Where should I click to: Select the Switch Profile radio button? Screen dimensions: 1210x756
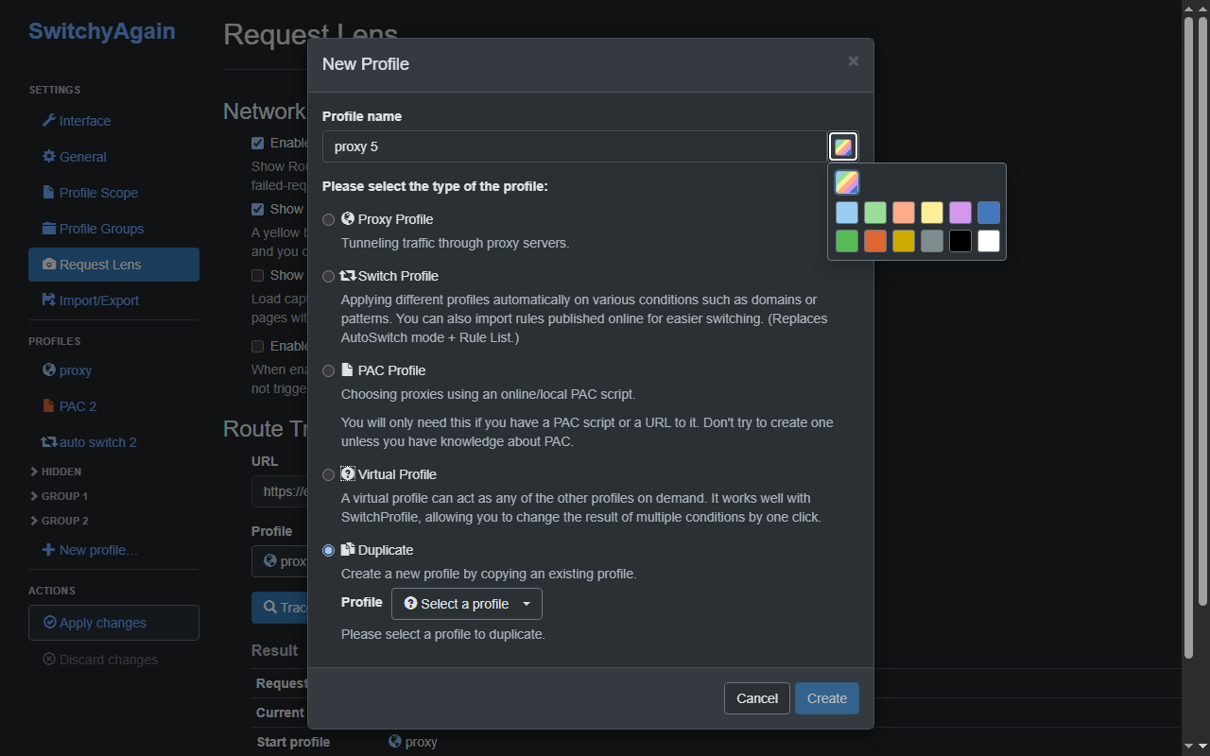click(x=329, y=277)
